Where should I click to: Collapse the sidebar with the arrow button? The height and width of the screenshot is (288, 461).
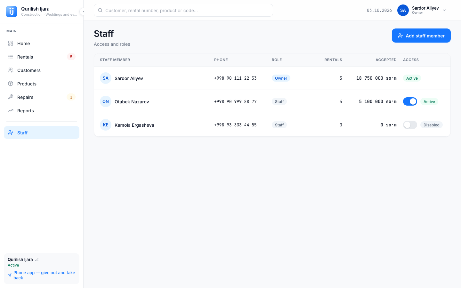(x=82, y=12)
